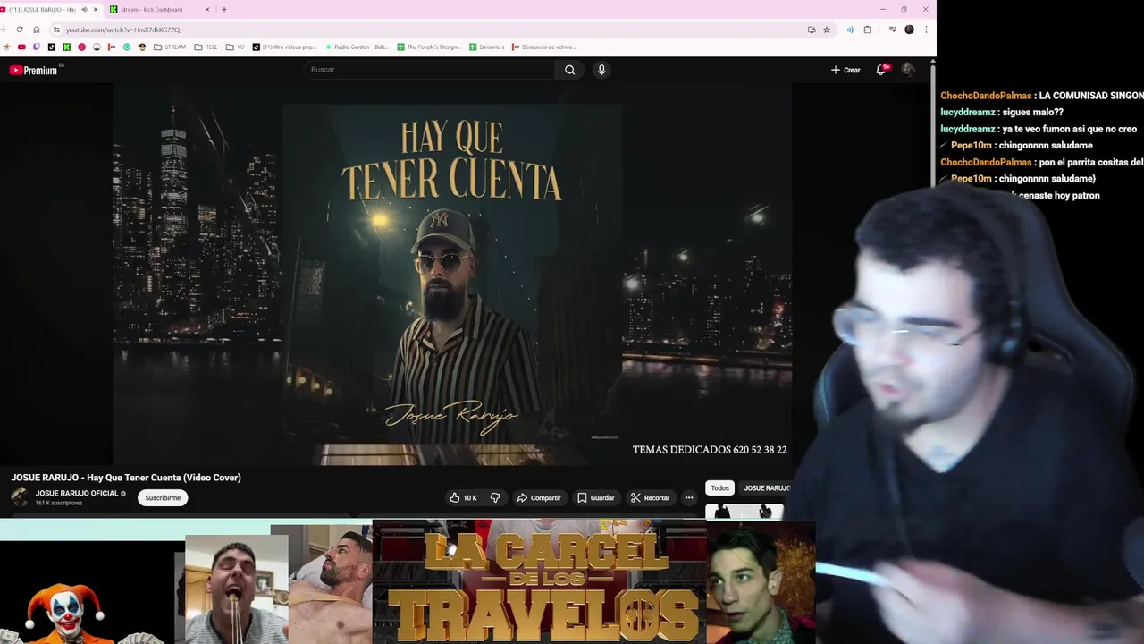Reload the page in the browser
This screenshot has width=1144, height=644.
pyautogui.click(x=20, y=30)
